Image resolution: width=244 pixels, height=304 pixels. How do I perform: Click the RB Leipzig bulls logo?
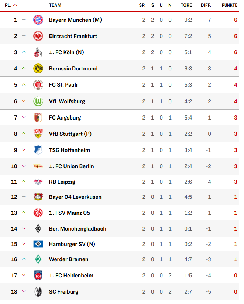coord(38,182)
